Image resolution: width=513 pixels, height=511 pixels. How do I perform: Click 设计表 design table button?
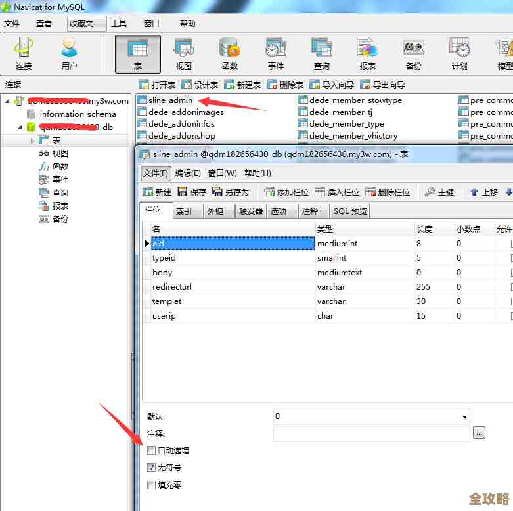pos(200,85)
